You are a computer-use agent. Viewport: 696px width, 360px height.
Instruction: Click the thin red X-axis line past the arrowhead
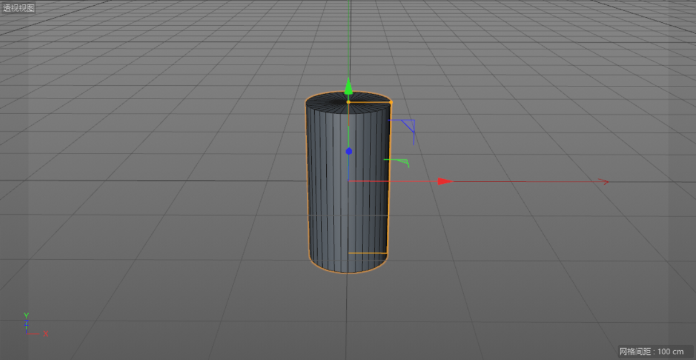(527, 181)
